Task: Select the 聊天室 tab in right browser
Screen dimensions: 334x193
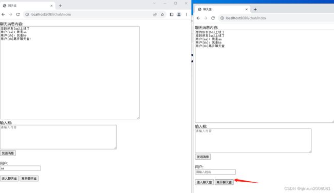Action: point(222,9)
